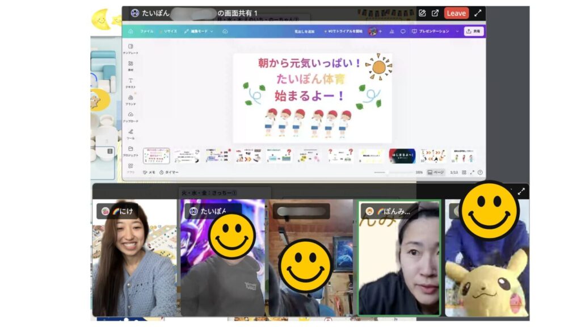
Task: Click the Canva home icon
Action: tap(130, 31)
